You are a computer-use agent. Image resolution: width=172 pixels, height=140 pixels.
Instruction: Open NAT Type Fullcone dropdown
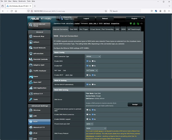pos(92,71)
